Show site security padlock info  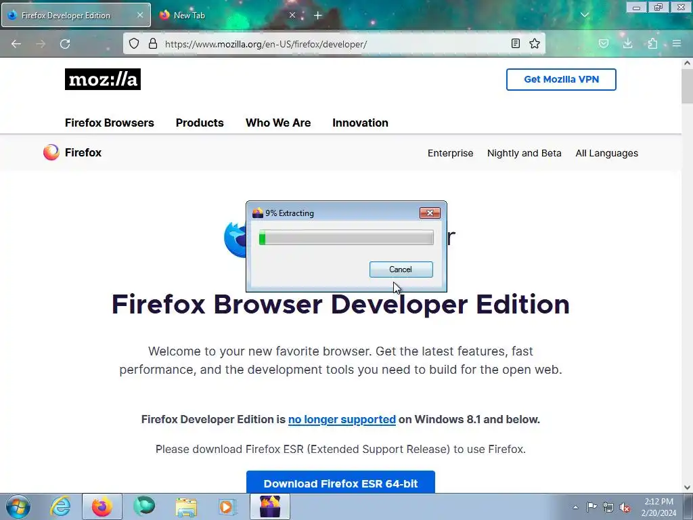(153, 43)
